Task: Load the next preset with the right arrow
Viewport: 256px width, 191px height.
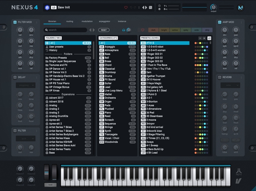Action: click(146, 8)
